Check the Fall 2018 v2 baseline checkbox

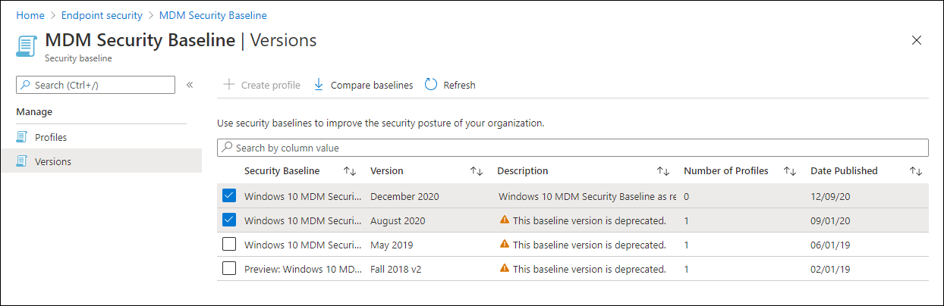point(229,269)
